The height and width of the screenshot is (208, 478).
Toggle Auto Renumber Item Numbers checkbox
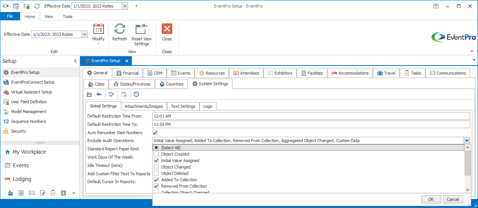(155, 133)
